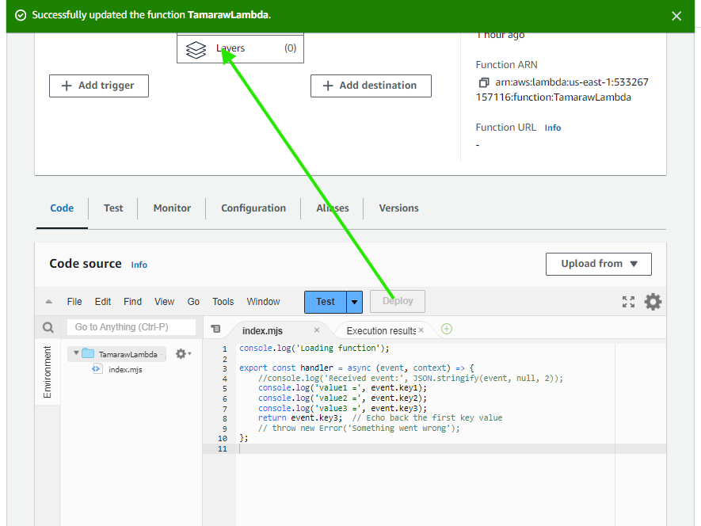Screen dimensions: 701x526
Task: Collapse the menu bar with up arrow
Action: point(48,302)
